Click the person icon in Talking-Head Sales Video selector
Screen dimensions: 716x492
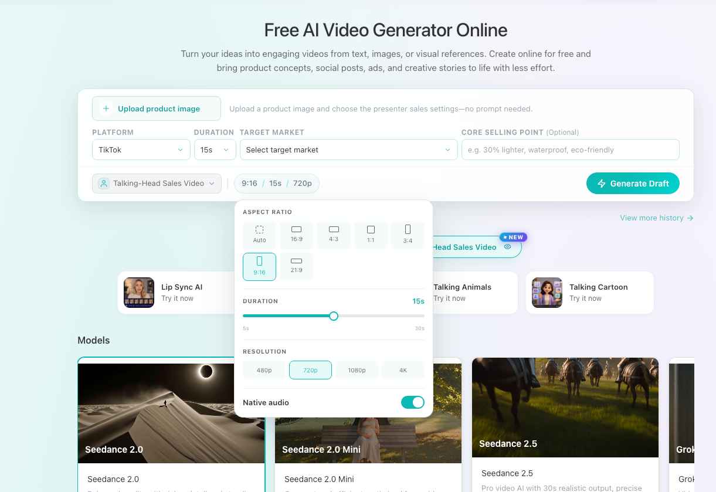pyautogui.click(x=104, y=184)
